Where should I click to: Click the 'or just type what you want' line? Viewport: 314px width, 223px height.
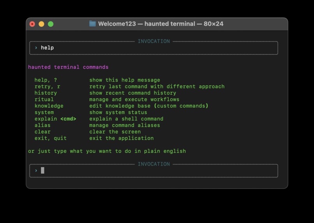[107, 151]
